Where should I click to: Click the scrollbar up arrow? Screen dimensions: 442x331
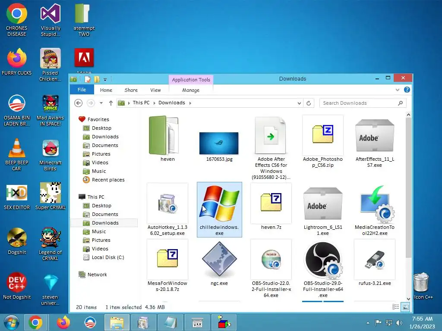(x=408, y=115)
